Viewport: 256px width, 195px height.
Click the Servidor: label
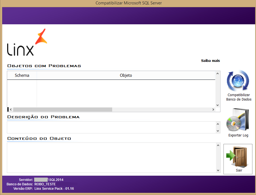point(26,180)
